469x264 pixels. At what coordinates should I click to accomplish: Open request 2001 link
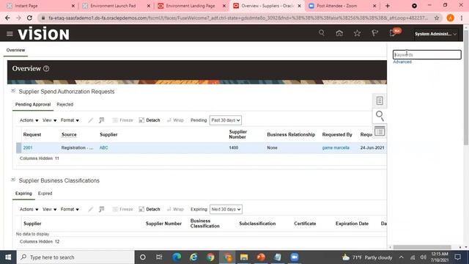(x=28, y=148)
